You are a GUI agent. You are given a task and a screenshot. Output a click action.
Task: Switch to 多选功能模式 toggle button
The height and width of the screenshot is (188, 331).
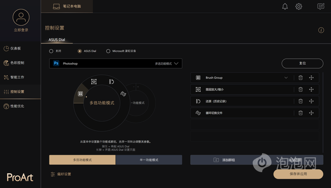[x=83, y=160]
